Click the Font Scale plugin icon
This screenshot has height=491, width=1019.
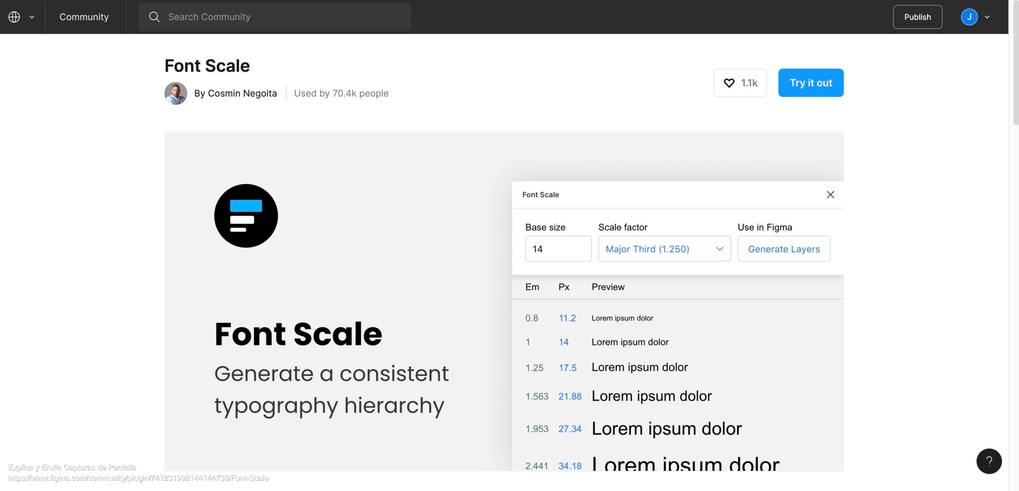coord(246,216)
